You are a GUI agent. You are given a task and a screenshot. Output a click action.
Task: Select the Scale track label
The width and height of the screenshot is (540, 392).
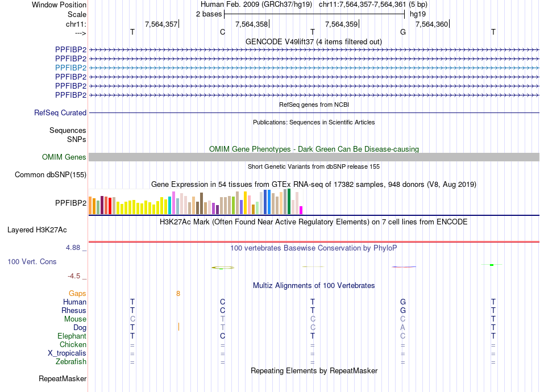pyautogui.click(x=77, y=14)
